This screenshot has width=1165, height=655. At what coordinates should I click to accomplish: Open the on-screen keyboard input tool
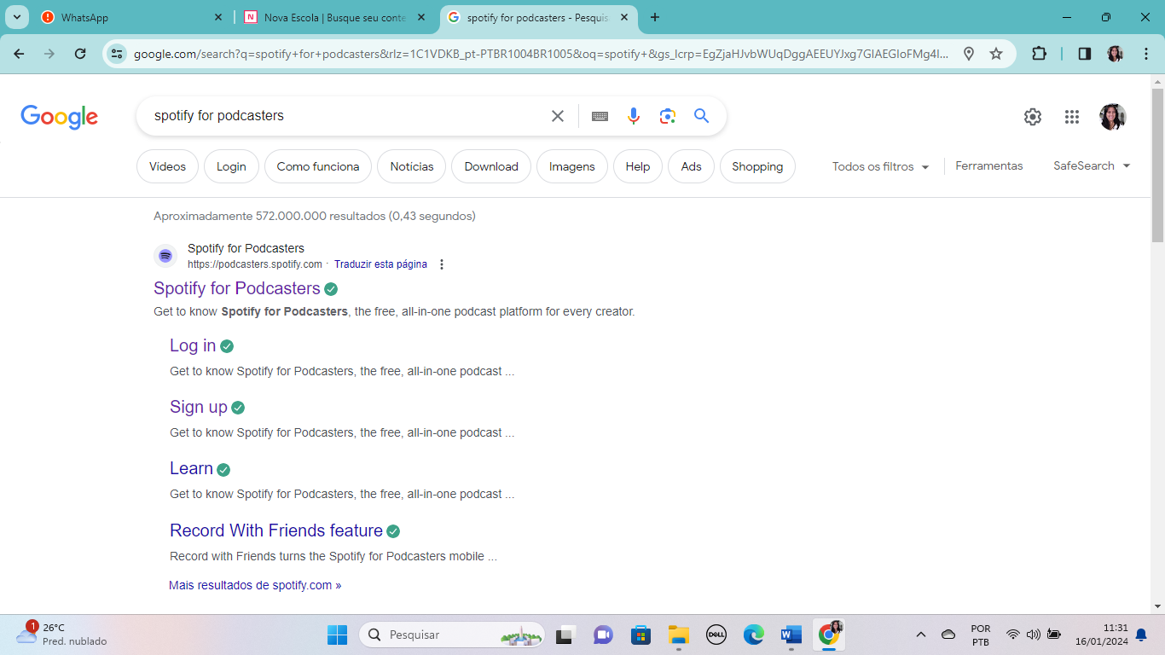[x=600, y=116]
